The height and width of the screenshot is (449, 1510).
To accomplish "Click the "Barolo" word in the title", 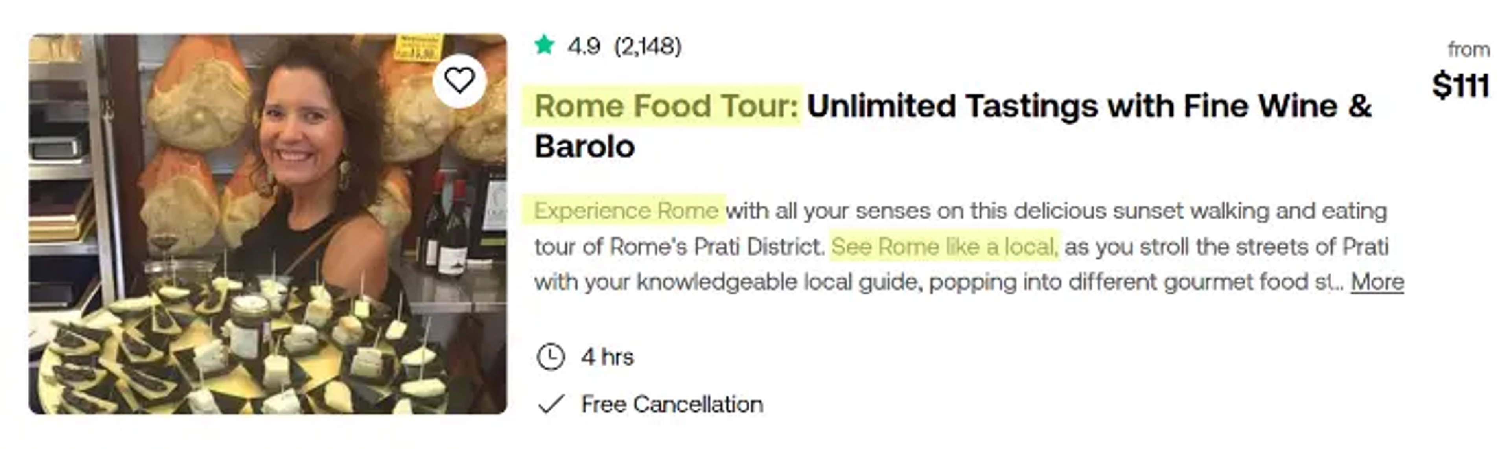I will point(584,147).
